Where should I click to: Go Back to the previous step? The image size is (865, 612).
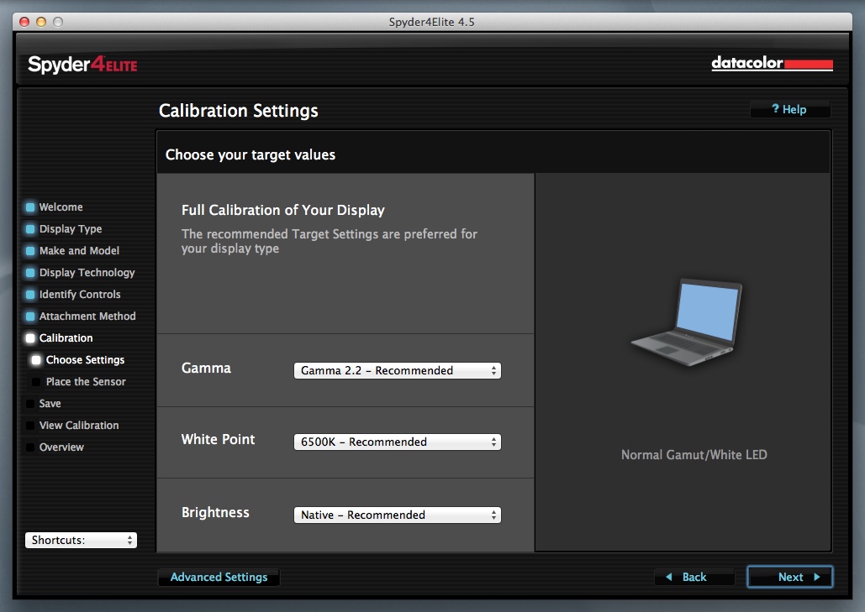pyautogui.click(x=687, y=578)
